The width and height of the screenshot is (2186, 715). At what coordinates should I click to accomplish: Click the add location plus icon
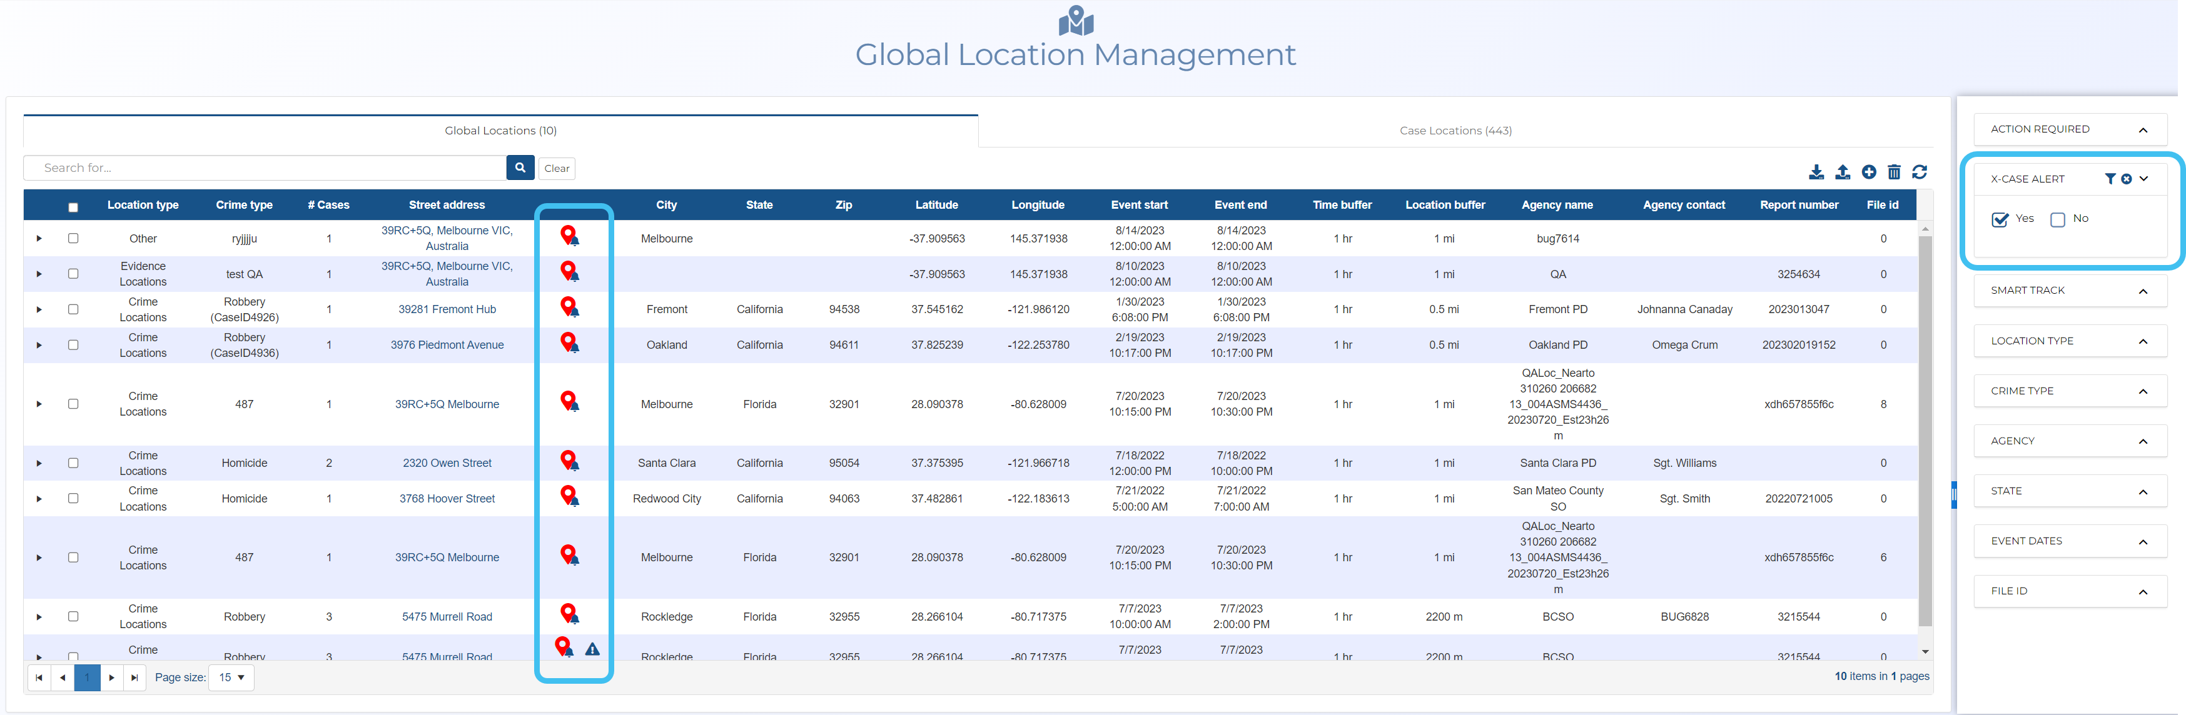point(1868,172)
